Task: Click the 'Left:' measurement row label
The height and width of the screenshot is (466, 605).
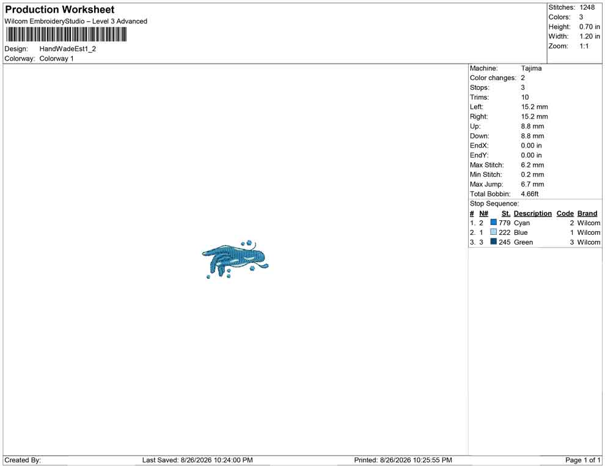Action: [x=476, y=106]
